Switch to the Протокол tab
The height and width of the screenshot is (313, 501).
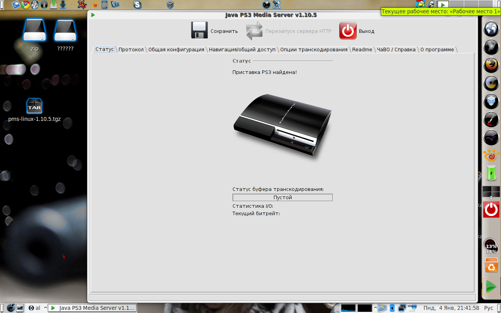pos(131,50)
